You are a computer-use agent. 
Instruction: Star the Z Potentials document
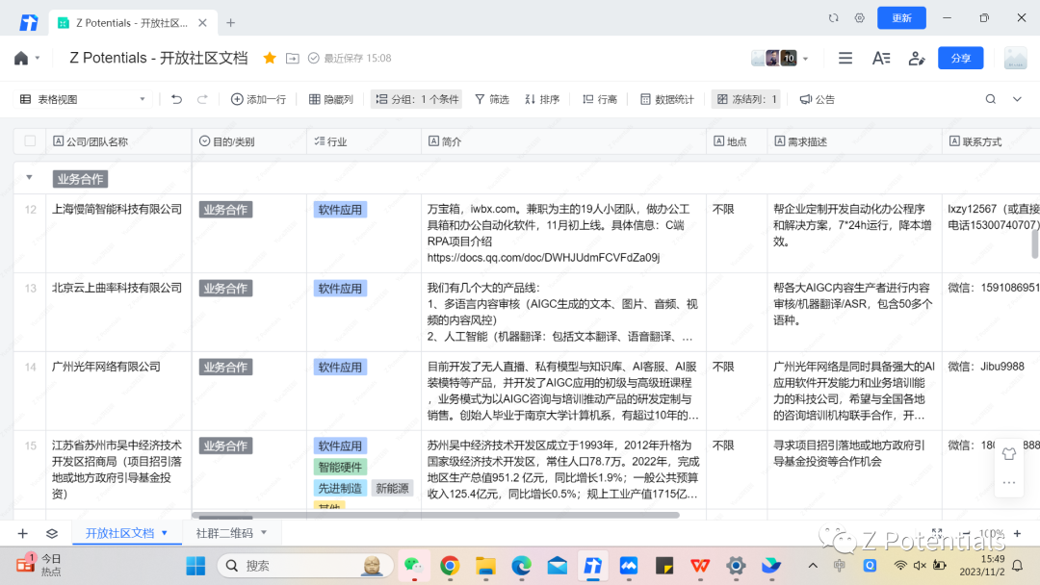pos(270,59)
